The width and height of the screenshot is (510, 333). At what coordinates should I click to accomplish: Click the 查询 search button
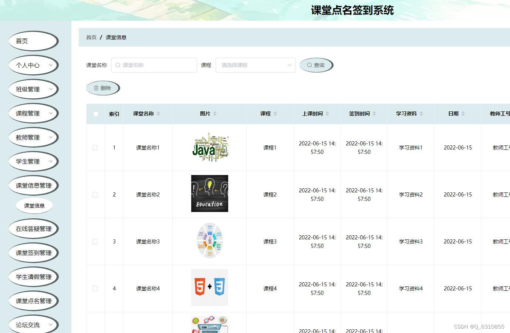tap(316, 65)
